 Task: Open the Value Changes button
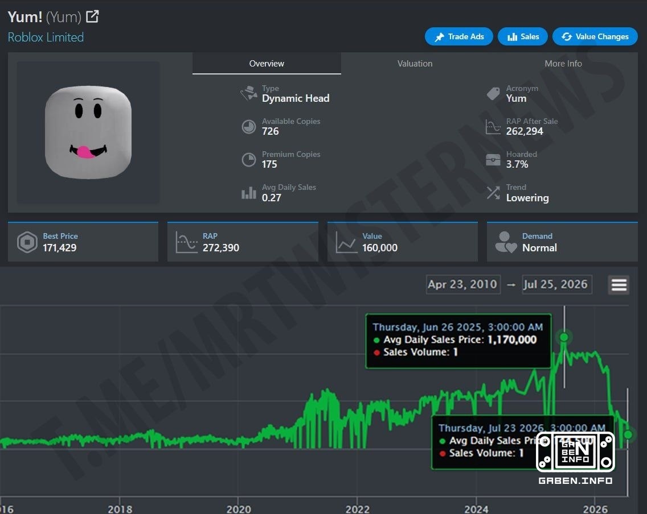click(x=595, y=36)
